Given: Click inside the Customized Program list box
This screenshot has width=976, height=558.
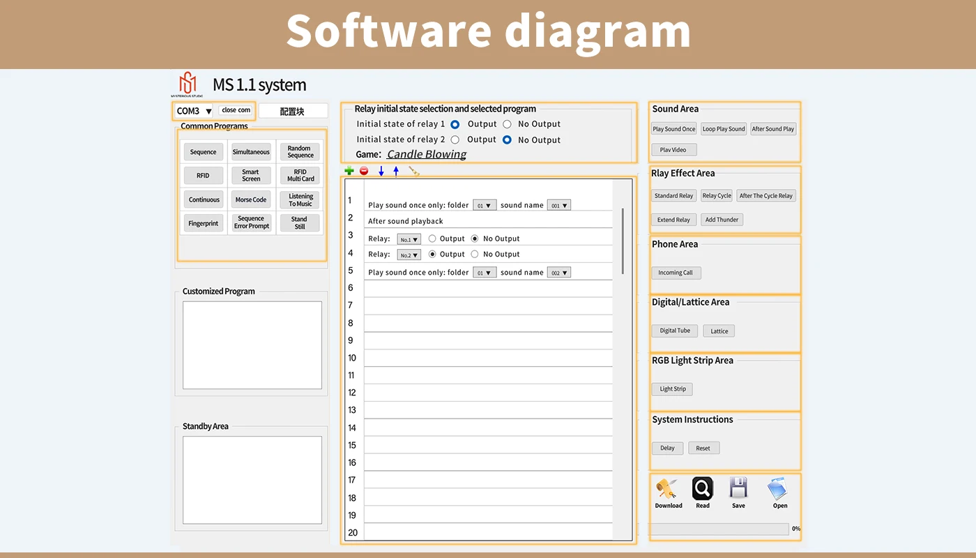Looking at the screenshot, I should coord(252,345).
